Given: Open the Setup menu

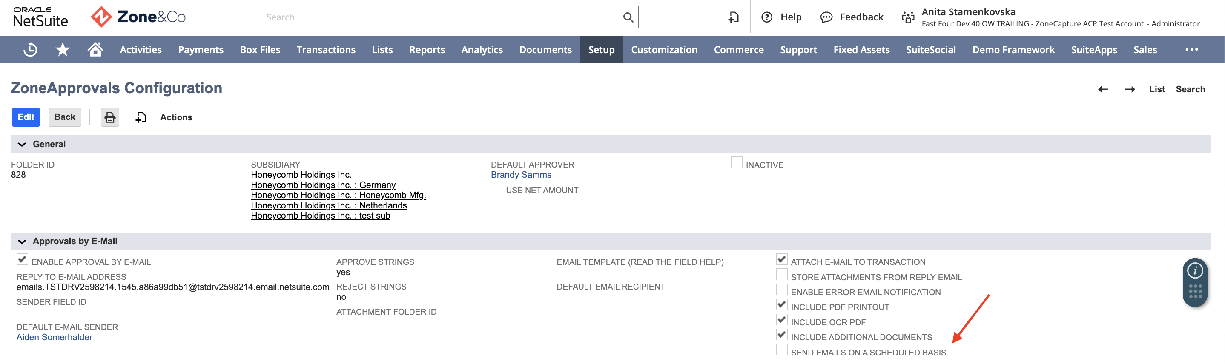Looking at the screenshot, I should tap(601, 49).
